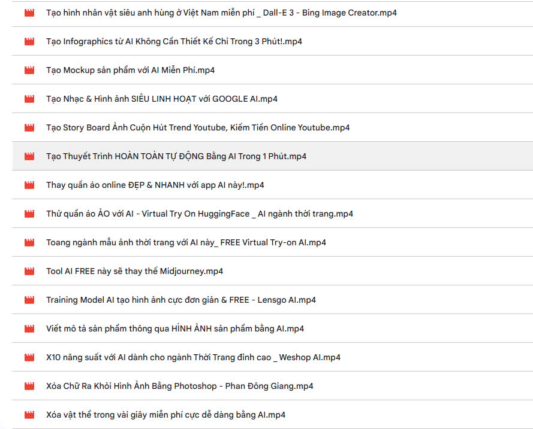
Task: Click video icon of highlighted Tạo Thuyết Trình row
Action: [x=29, y=156]
